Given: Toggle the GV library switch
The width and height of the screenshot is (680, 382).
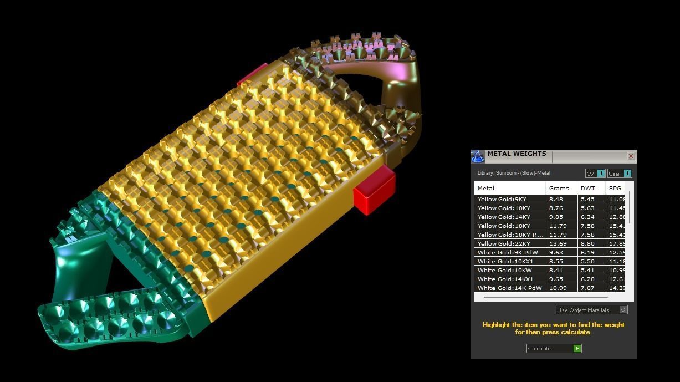Looking at the screenshot, I should [595, 174].
